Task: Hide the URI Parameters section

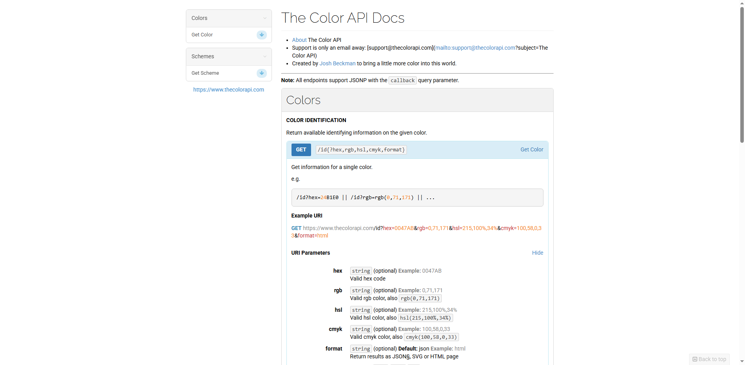Action: coord(537,253)
